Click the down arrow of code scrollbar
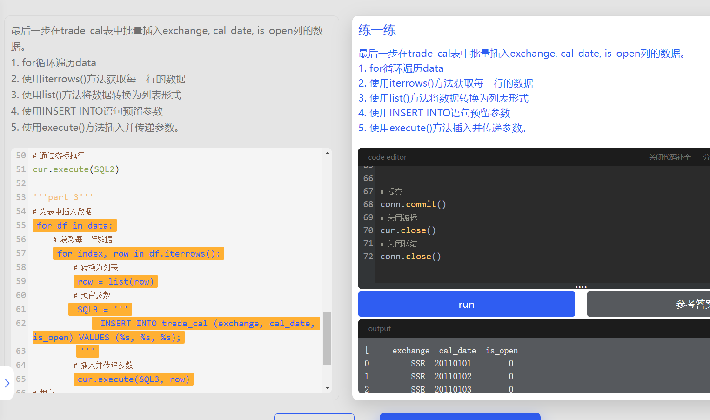 (x=327, y=388)
